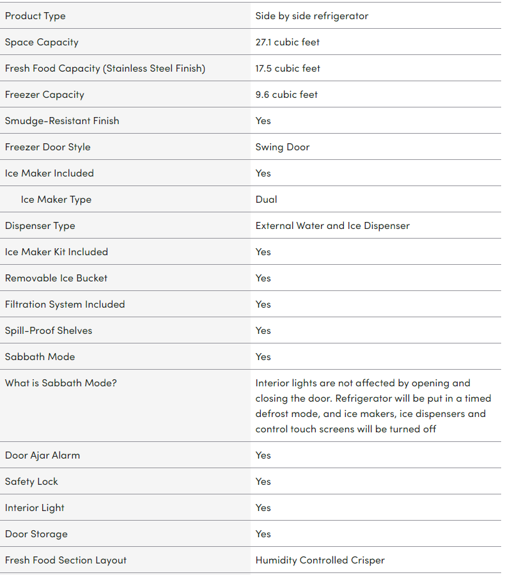Viewport: 505px width, 575px height.
Task: Select the 17.5 cubic feet value
Action: tap(288, 68)
